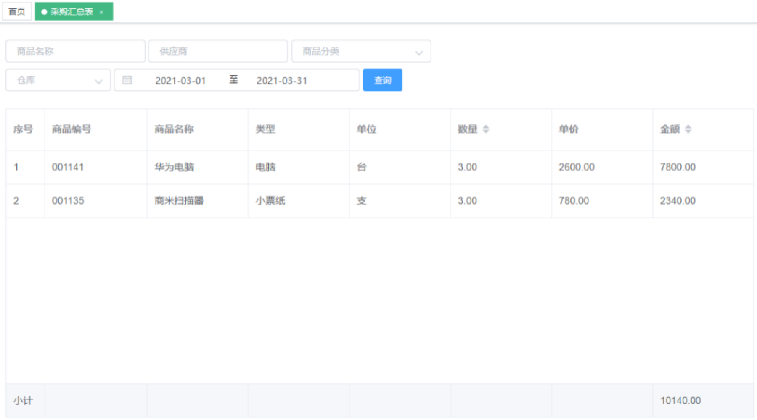Switch to the 首页 tab
This screenshot has width=757, height=420.
click(17, 11)
